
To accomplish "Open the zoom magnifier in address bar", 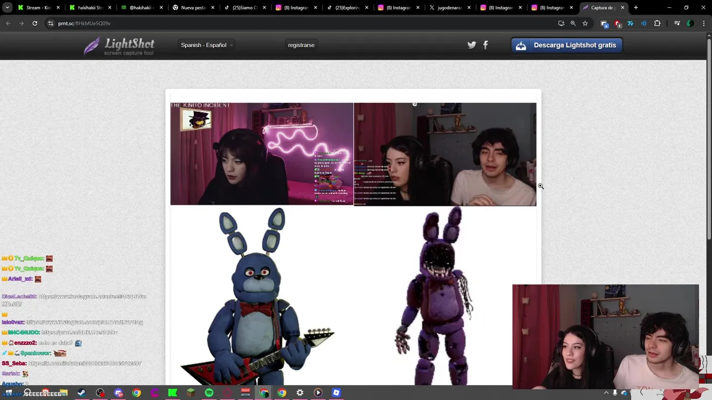I will (x=573, y=23).
